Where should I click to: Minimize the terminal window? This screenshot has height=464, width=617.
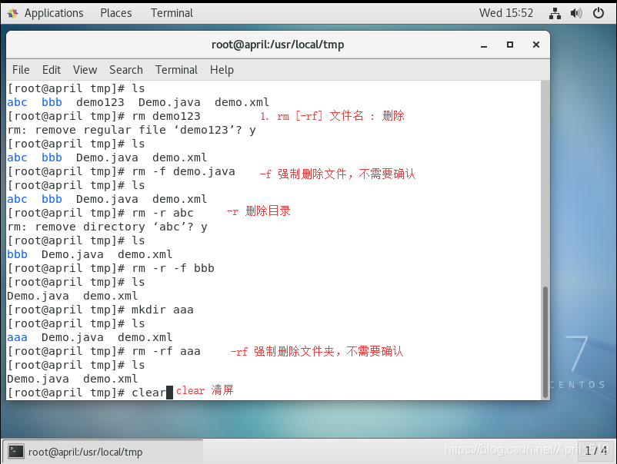click(484, 45)
